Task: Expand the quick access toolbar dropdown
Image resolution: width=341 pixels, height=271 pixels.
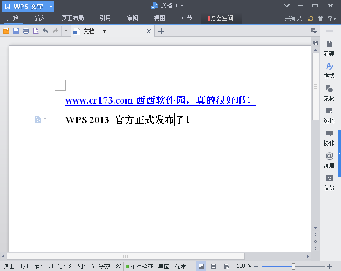Action: click(66, 31)
